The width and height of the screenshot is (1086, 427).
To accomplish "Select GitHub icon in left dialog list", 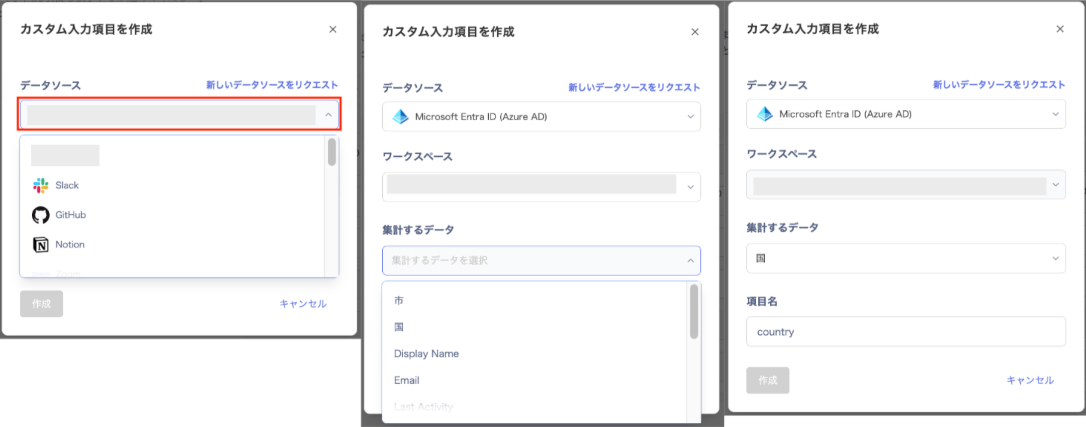I will 41,215.
